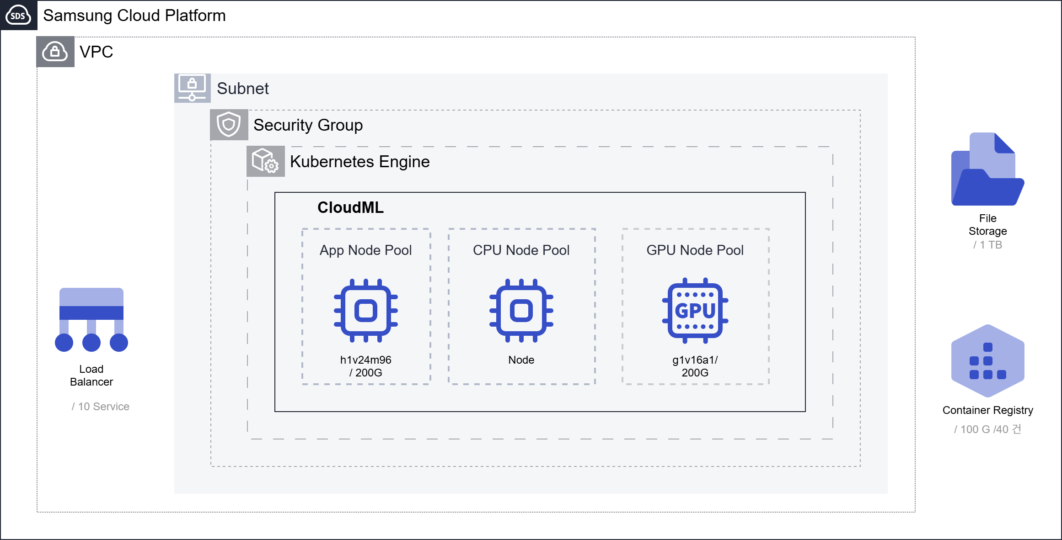
Task: Select the Container Registry hexagon icon
Action: pos(987,361)
